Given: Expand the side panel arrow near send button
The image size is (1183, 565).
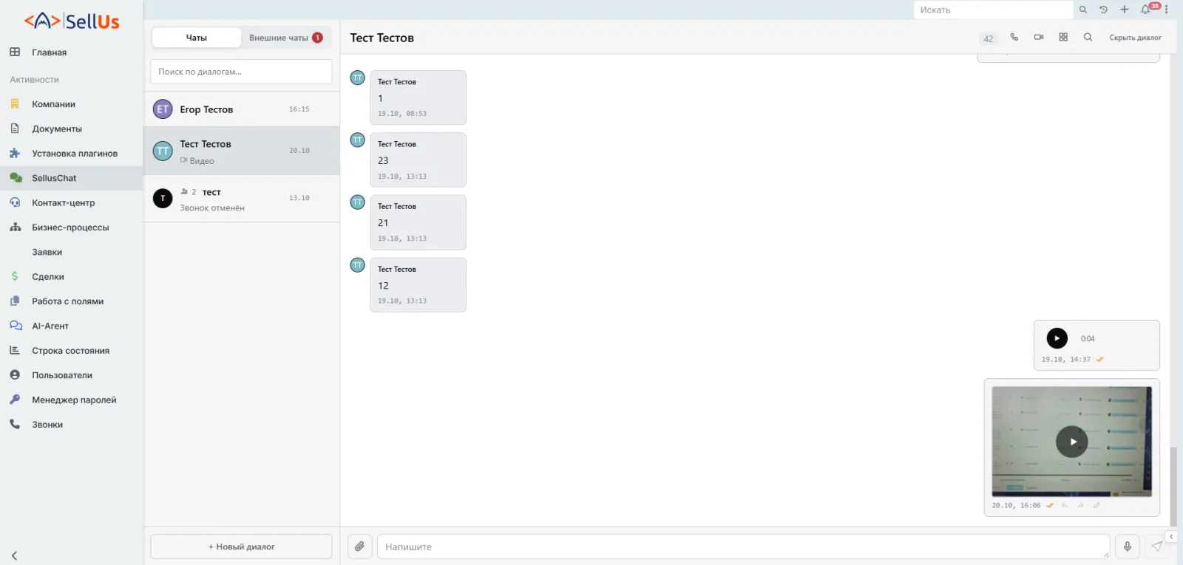Looking at the screenshot, I should pyautogui.click(x=1171, y=537).
